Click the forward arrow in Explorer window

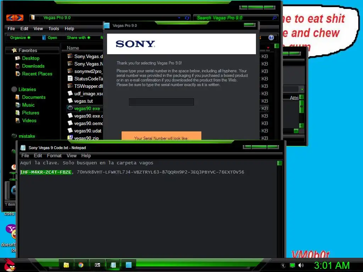(x=19, y=18)
